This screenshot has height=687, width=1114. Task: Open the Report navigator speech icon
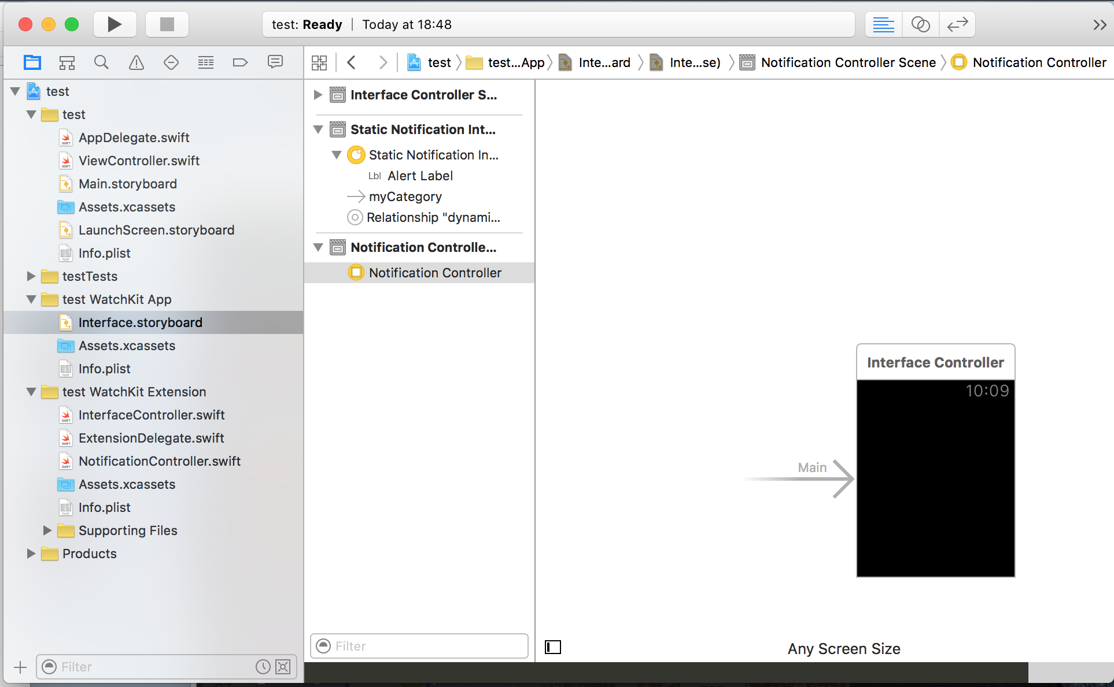point(275,62)
